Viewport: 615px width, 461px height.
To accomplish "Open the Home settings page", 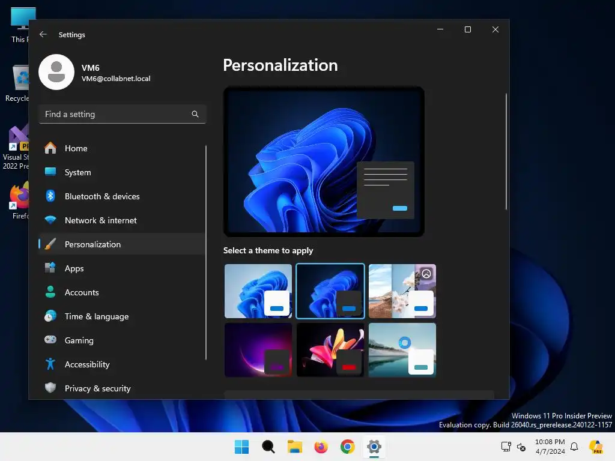I will (122, 148).
